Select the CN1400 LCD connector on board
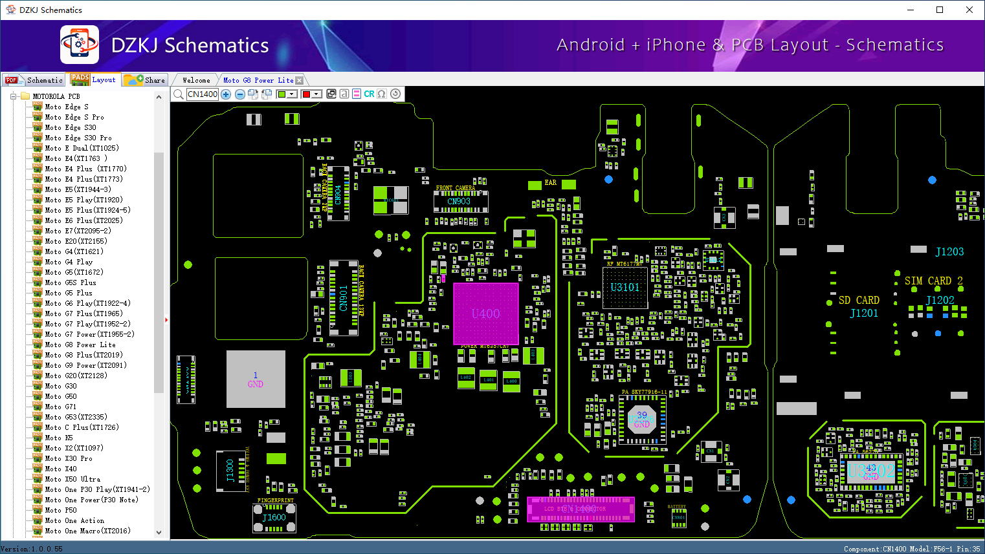The image size is (985, 554). (x=581, y=509)
